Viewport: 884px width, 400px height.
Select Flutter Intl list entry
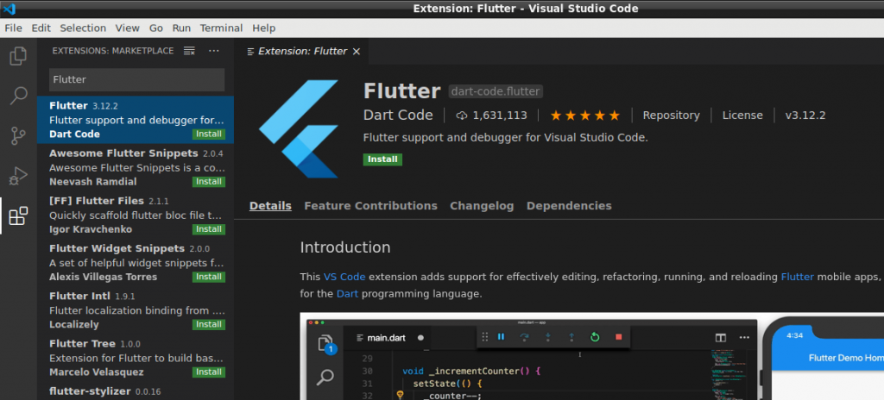[x=136, y=310]
